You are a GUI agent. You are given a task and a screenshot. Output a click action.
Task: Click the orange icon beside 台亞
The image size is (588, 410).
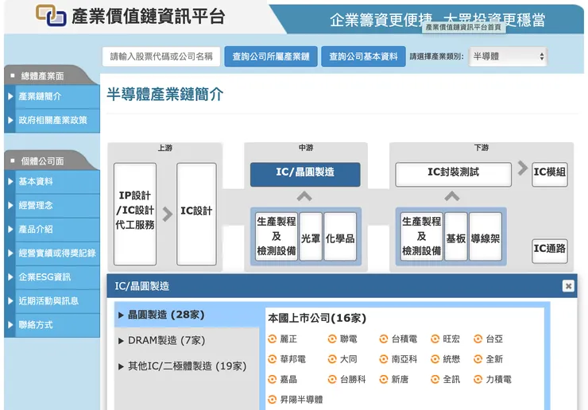tap(478, 339)
